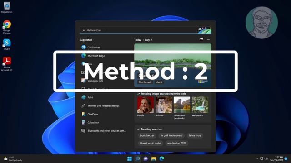Click the Today July 2 heading
291x163 pixels.
(143, 40)
